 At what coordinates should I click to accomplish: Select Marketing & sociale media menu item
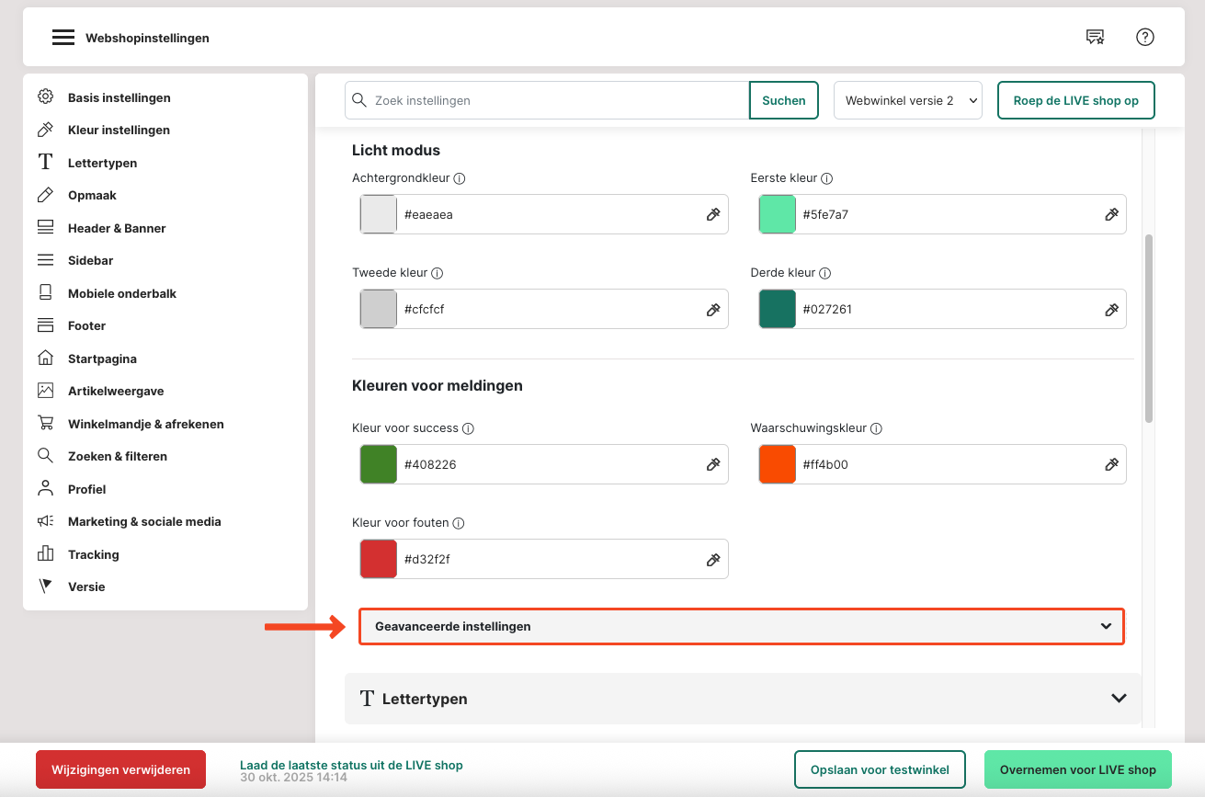(x=144, y=521)
